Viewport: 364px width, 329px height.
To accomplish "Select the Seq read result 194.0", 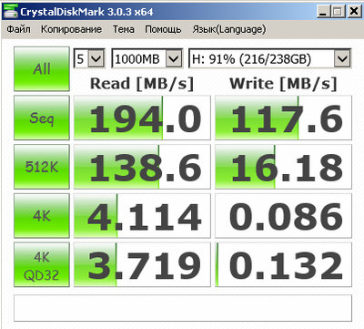I will tap(142, 118).
